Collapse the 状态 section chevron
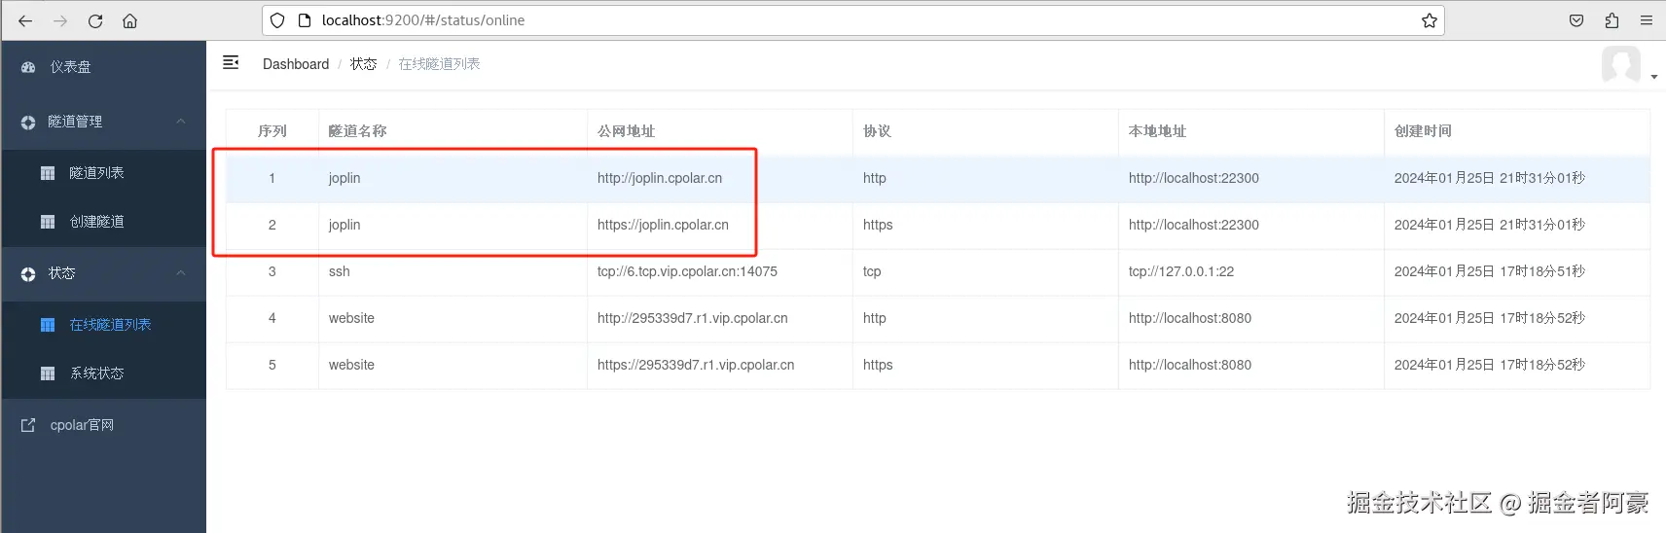This screenshot has width=1666, height=533. pyautogui.click(x=181, y=273)
